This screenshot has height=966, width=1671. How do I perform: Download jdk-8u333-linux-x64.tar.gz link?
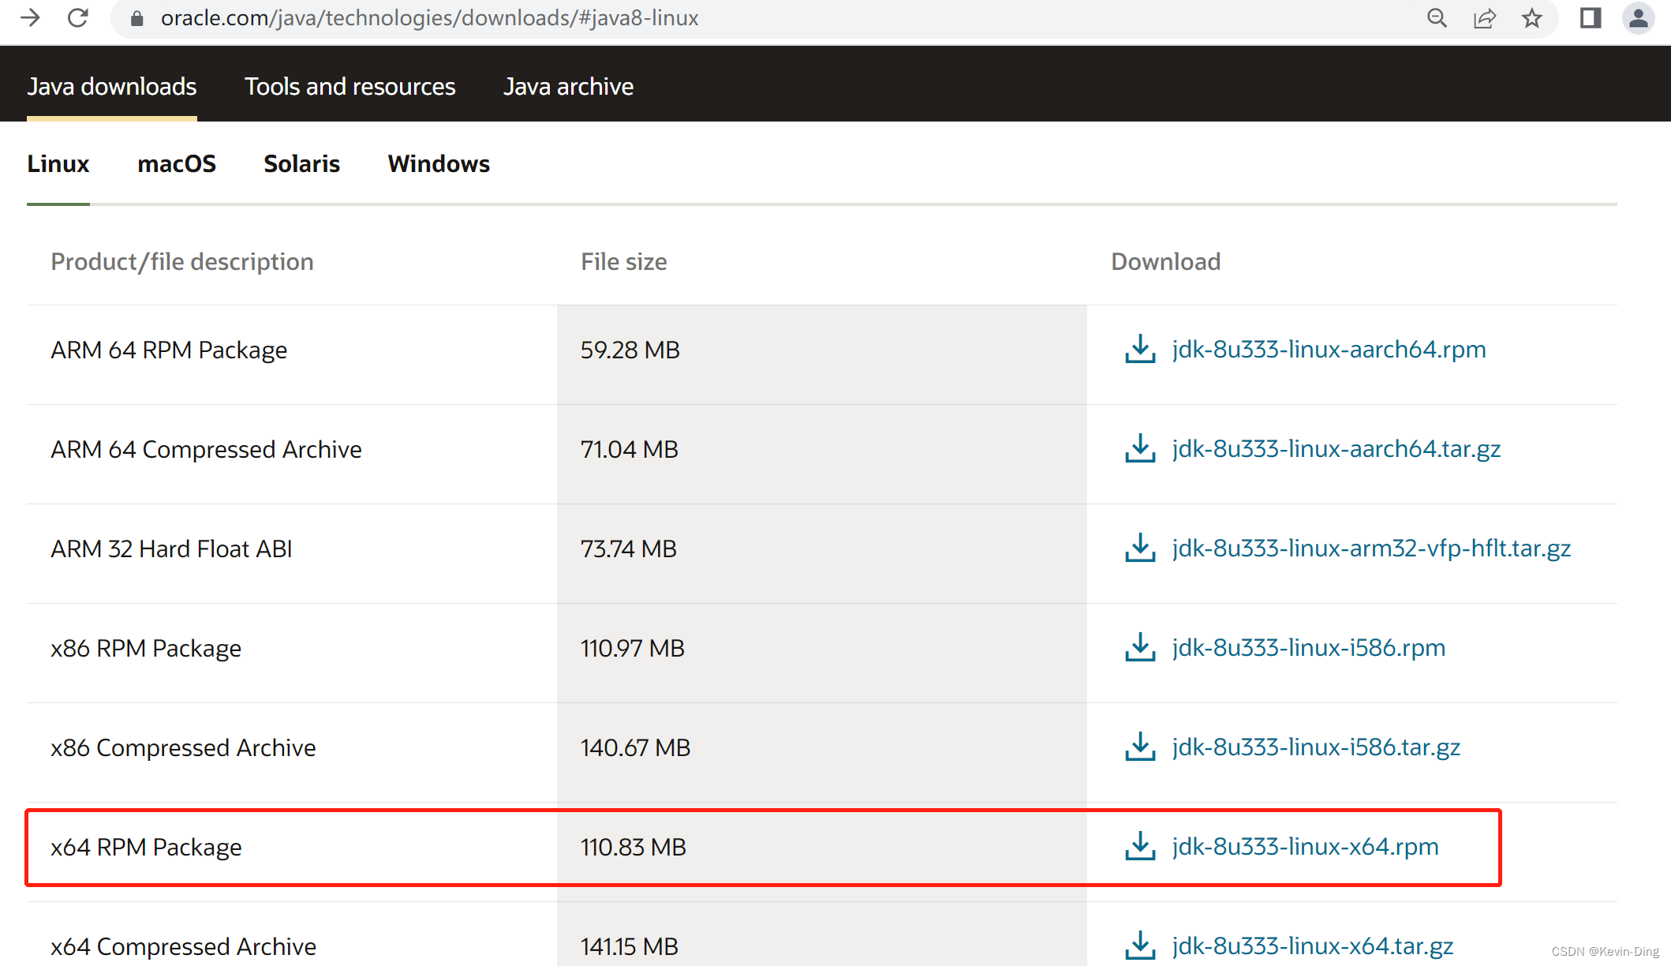pyautogui.click(x=1312, y=945)
